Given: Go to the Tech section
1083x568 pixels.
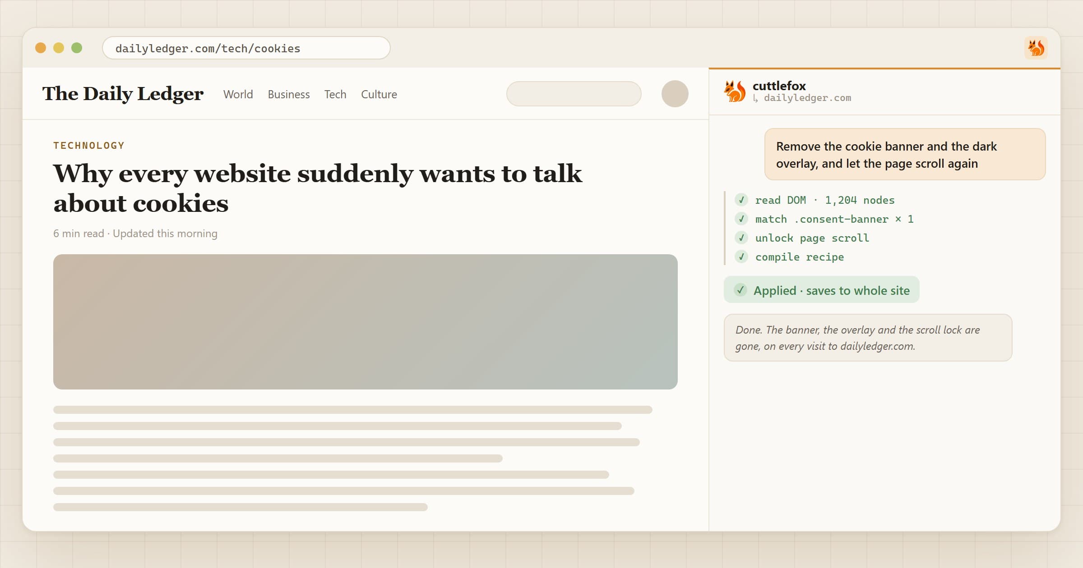Looking at the screenshot, I should (335, 94).
